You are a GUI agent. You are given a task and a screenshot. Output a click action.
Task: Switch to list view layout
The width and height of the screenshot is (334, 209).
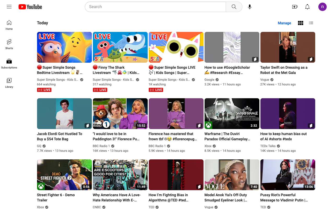click(x=311, y=23)
